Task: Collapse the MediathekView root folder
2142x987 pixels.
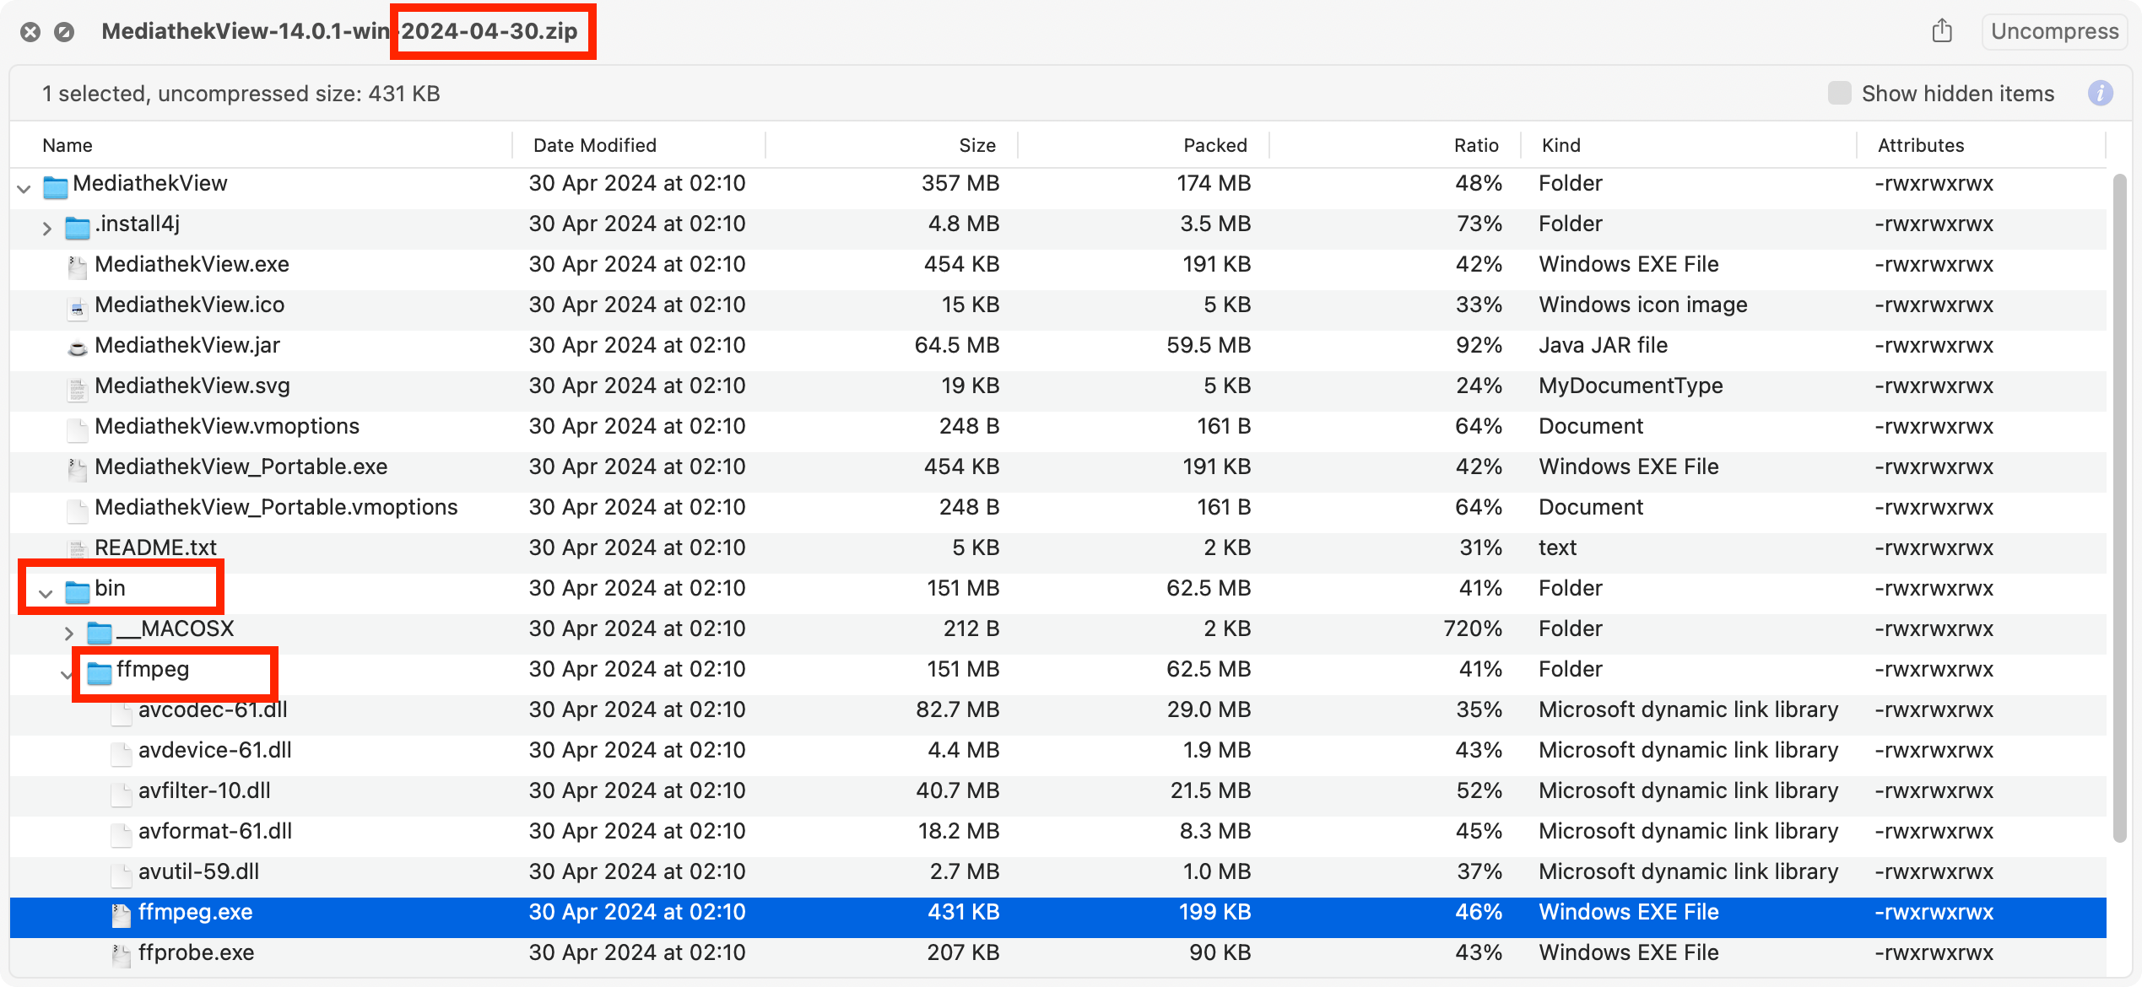Action: 24,187
